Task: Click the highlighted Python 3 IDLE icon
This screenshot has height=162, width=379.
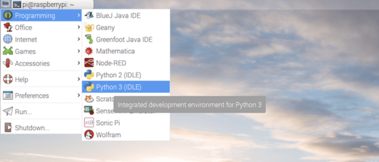Action: point(89,87)
